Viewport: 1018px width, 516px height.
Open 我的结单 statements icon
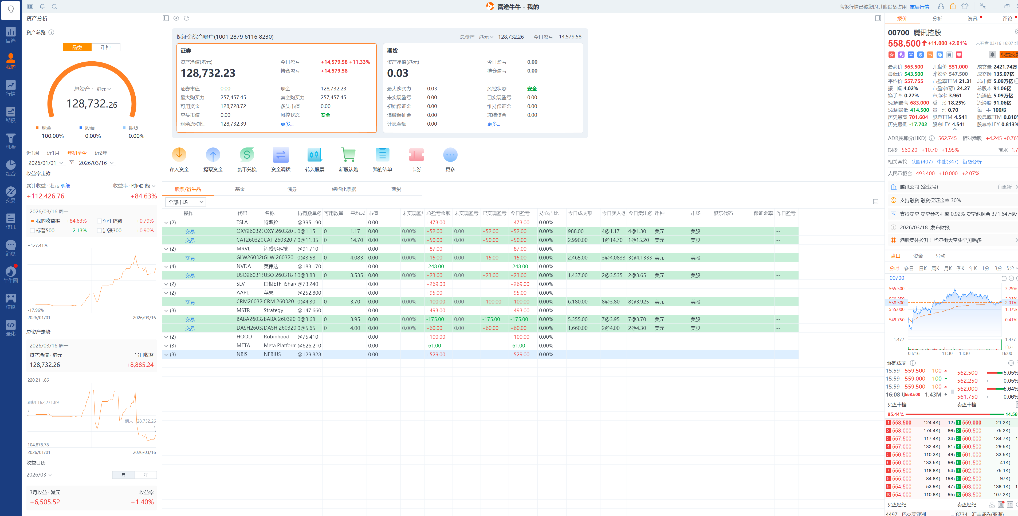pyautogui.click(x=382, y=155)
